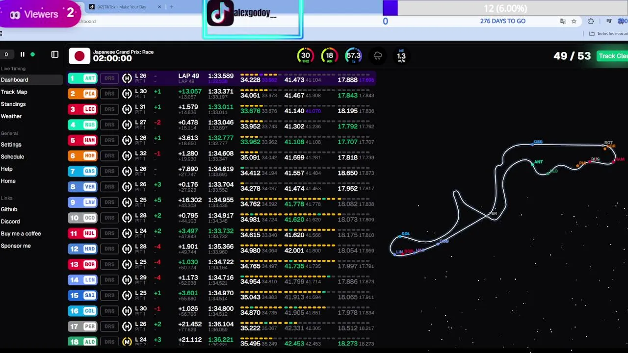This screenshot has height=353, width=628.
Task: Click the DRS badge in COL row
Action: [x=109, y=311]
